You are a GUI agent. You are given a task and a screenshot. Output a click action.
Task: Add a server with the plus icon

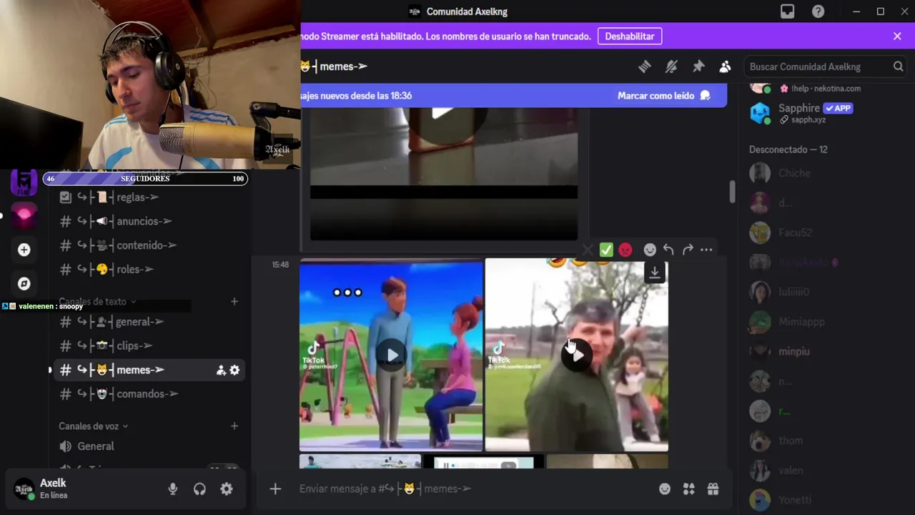[x=24, y=250]
